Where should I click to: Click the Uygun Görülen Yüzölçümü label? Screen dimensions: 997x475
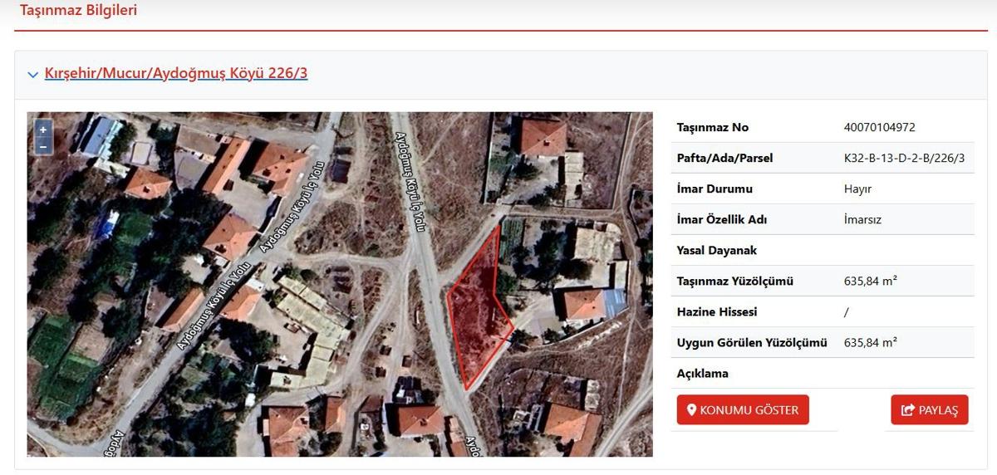click(752, 342)
